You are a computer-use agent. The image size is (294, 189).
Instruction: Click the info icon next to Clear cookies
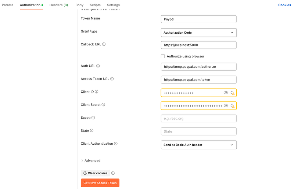113,173
